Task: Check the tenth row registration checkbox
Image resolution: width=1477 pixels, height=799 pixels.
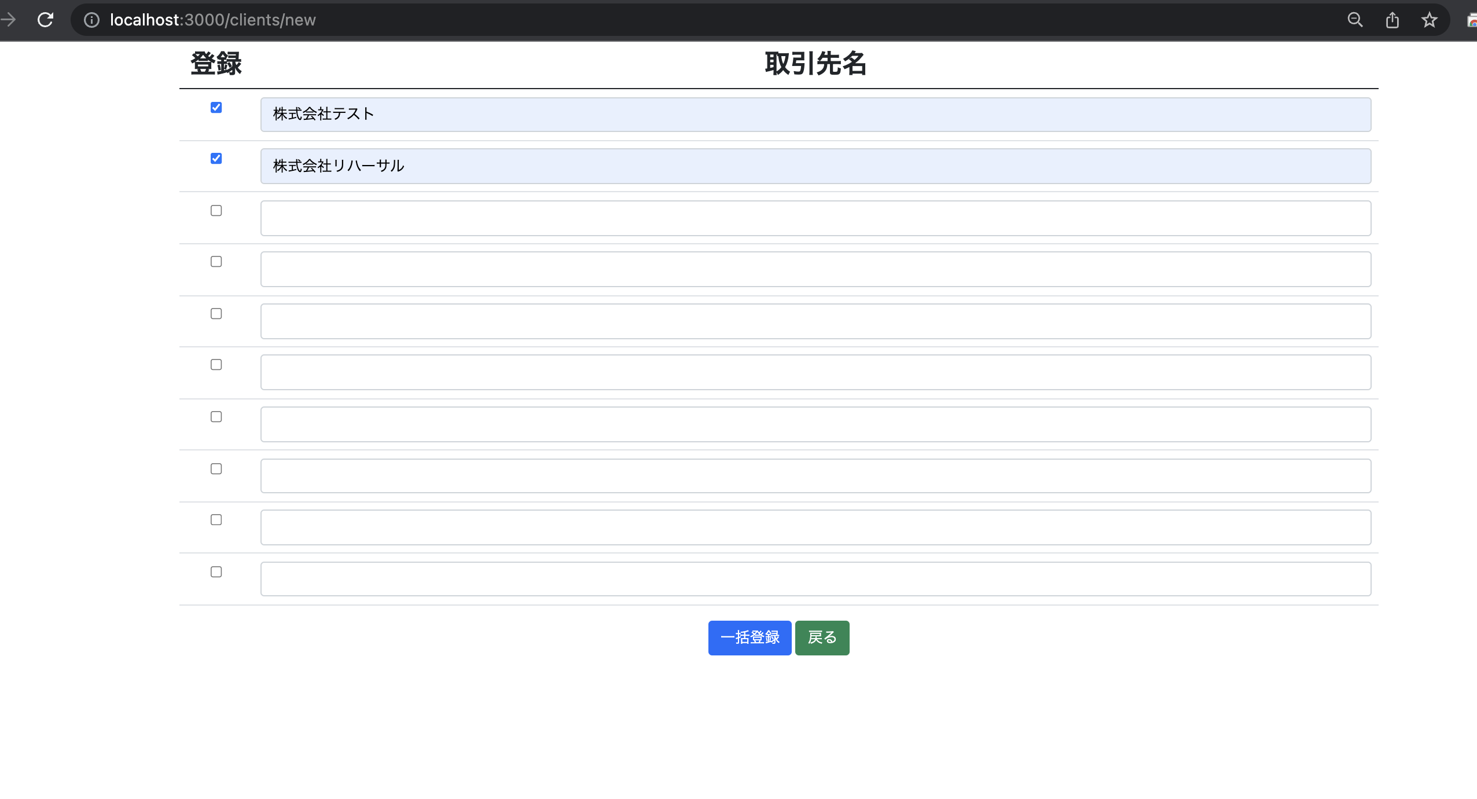Action: click(216, 572)
